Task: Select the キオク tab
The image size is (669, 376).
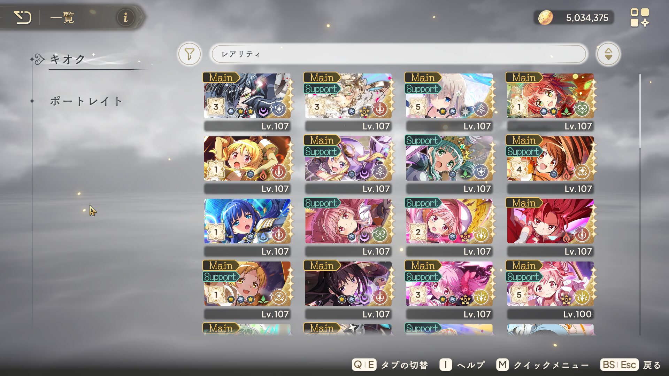Action: point(68,59)
